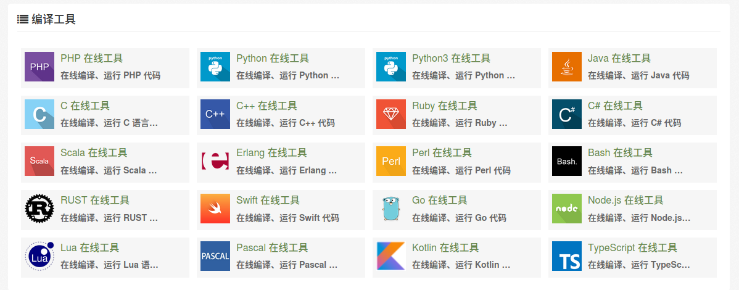
Task: Click the text 在线编译、运行 C# 代码
Action: tap(634, 123)
